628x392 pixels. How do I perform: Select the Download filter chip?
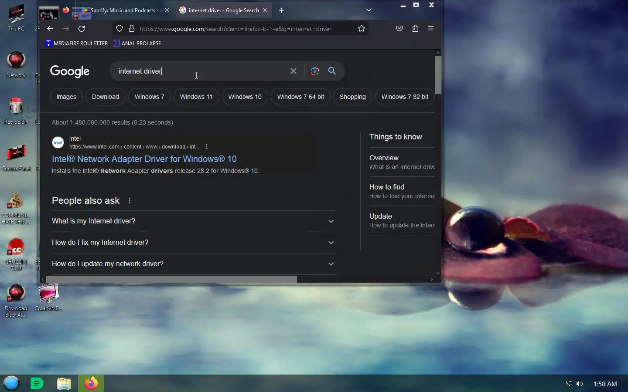[x=106, y=97]
